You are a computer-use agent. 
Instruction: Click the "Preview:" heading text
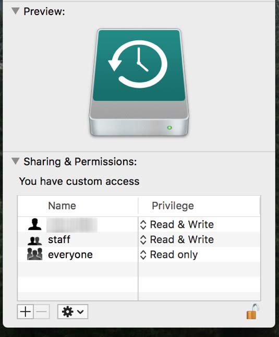click(x=44, y=11)
